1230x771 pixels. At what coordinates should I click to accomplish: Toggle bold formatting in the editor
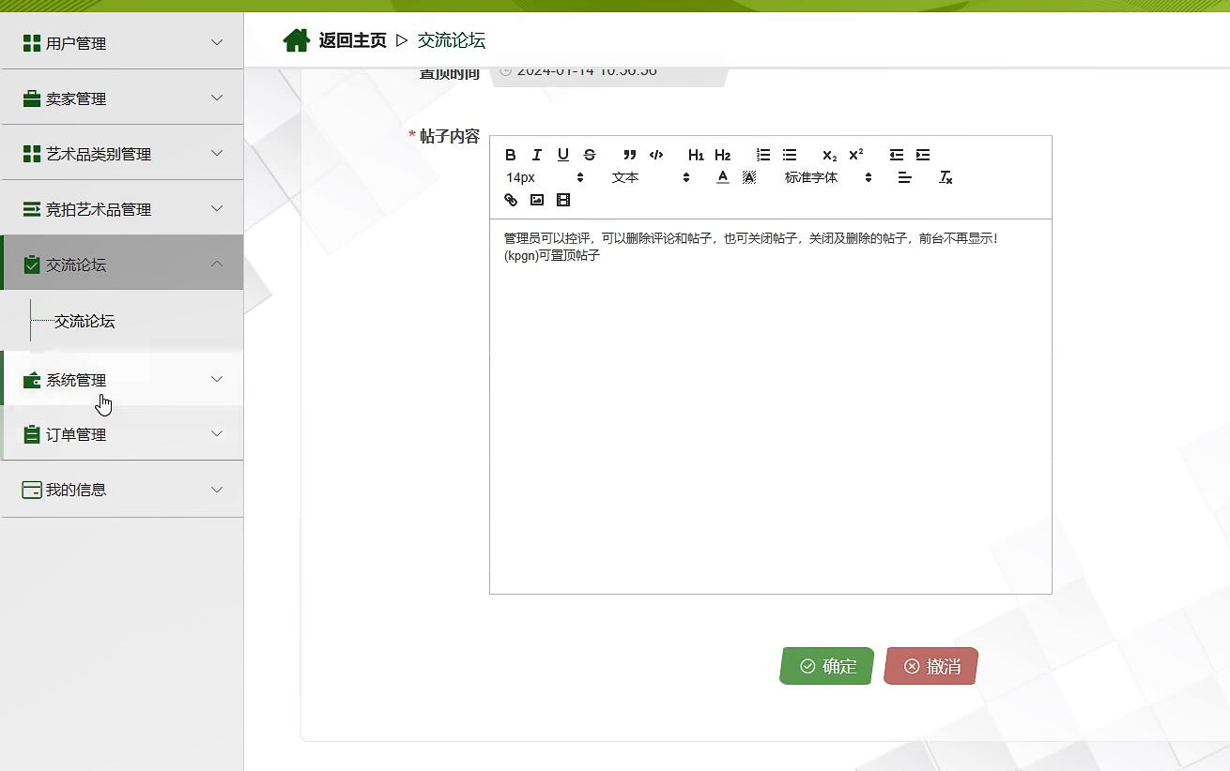(x=510, y=155)
